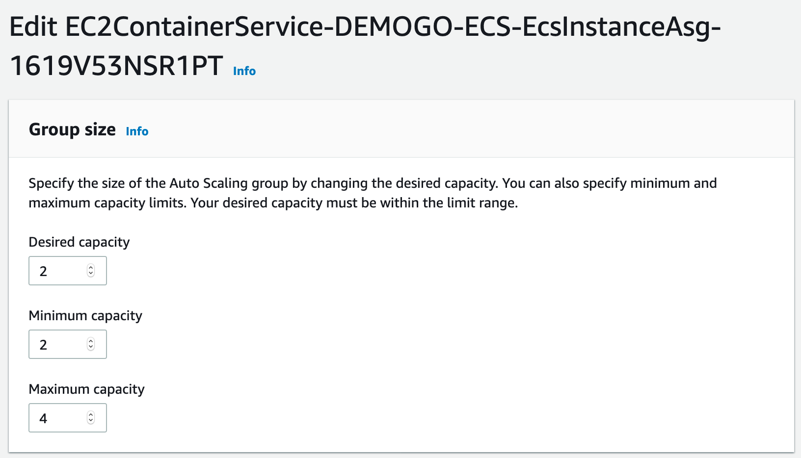Focus the Minimum capacity number field
This screenshot has width=801, height=458.
pyautogui.click(x=68, y=344)
